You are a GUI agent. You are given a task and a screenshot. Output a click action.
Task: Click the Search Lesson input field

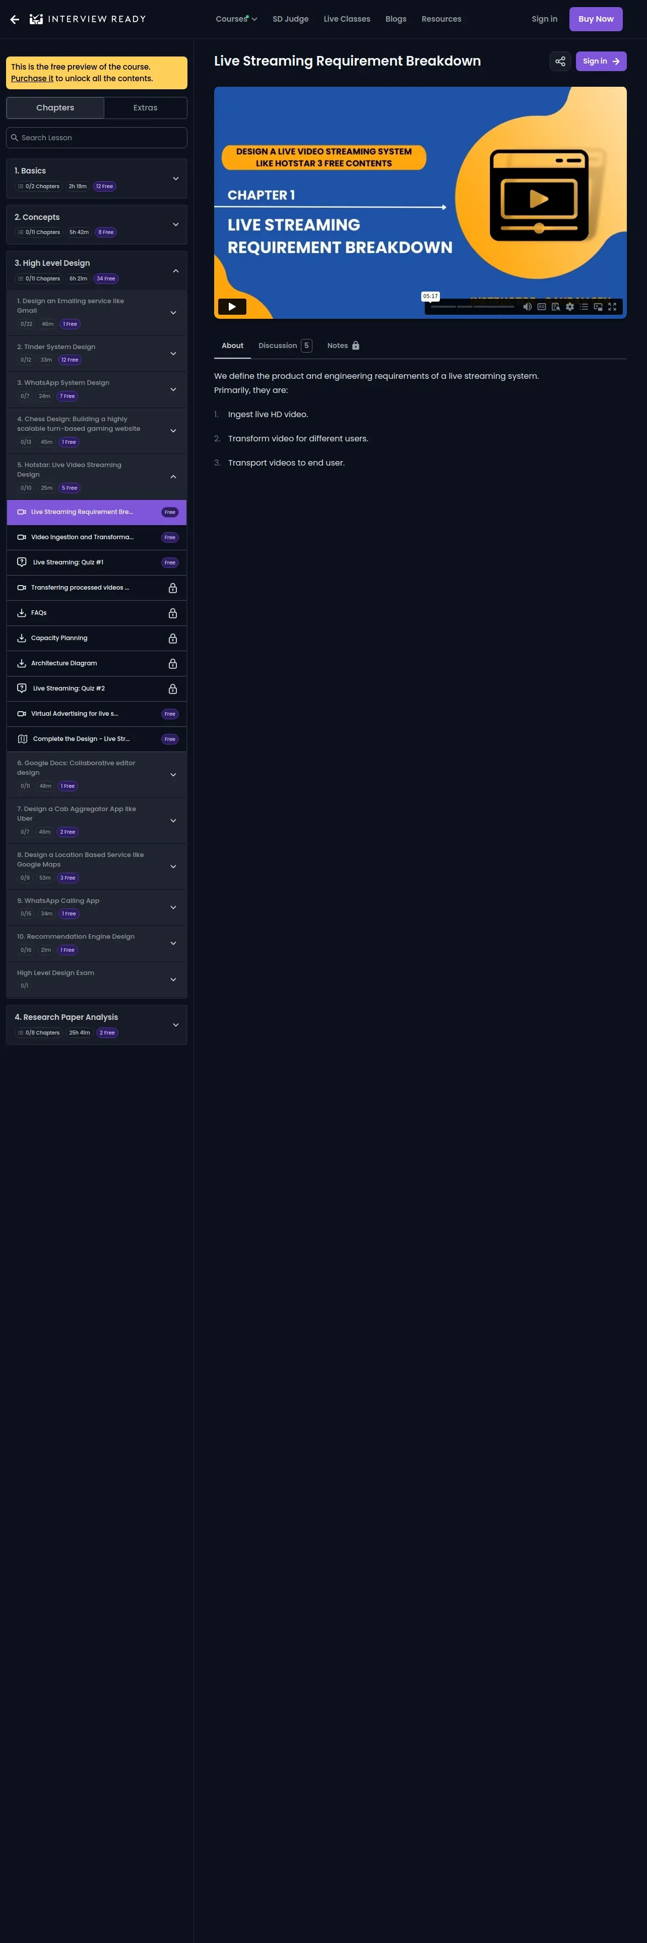point(96,138)
